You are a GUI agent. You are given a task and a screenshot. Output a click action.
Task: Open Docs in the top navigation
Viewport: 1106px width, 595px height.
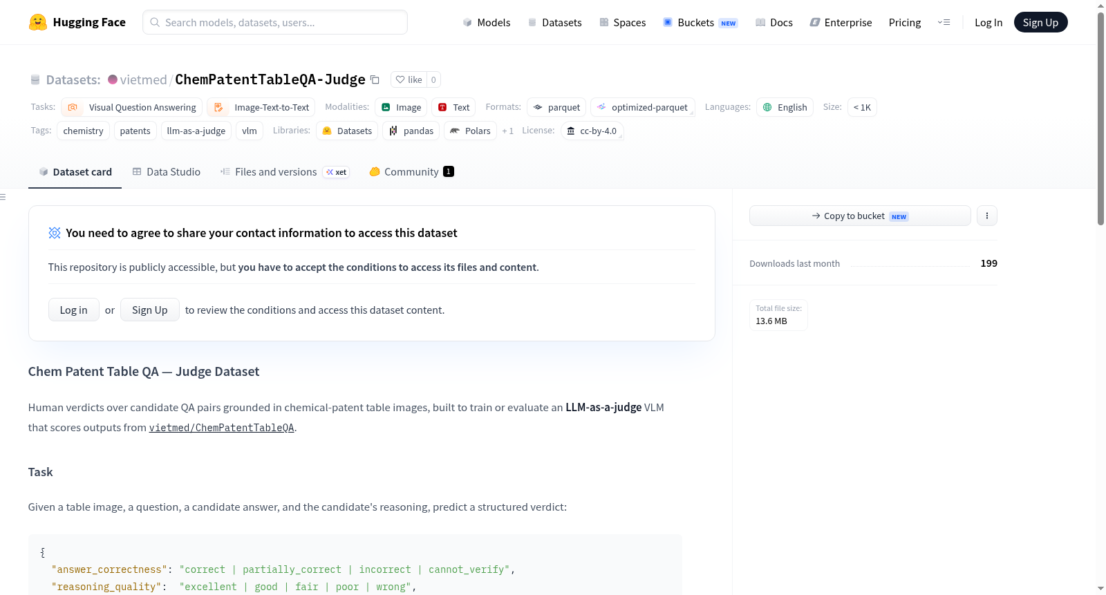(x=774, y=23)
